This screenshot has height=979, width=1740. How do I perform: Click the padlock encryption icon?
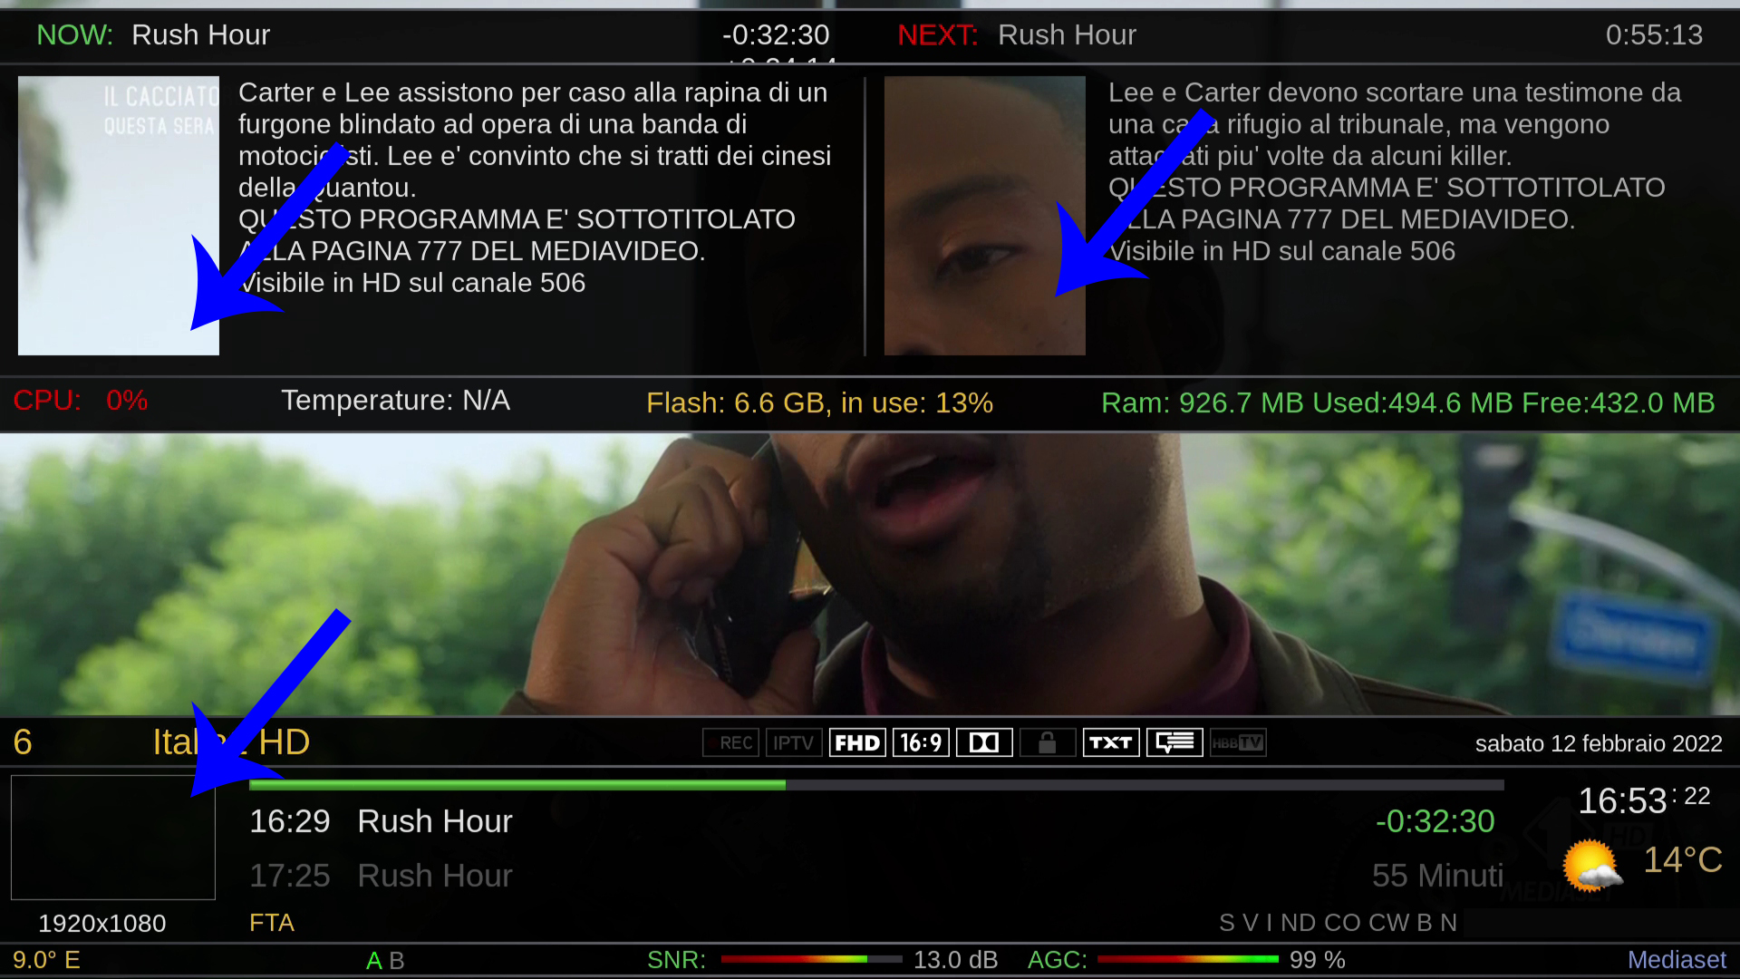[1048, 743]
